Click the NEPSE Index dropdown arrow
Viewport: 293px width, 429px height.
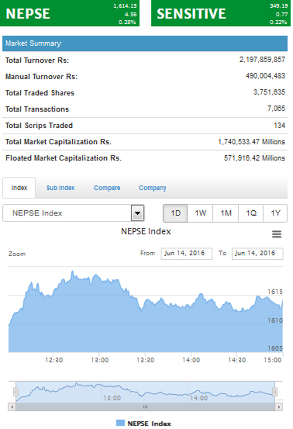tap(137, 213)
